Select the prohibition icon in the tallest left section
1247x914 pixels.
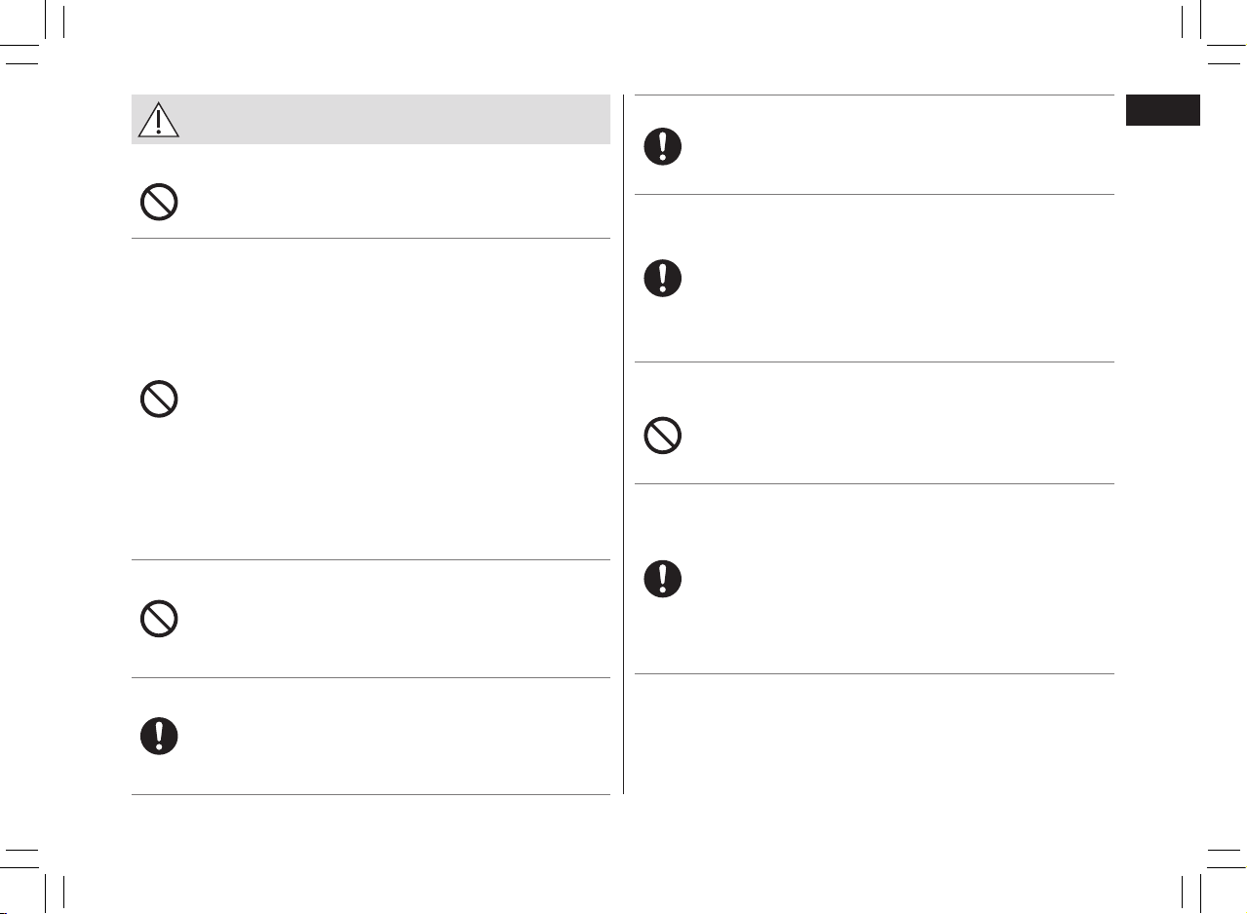coord(159,400)
